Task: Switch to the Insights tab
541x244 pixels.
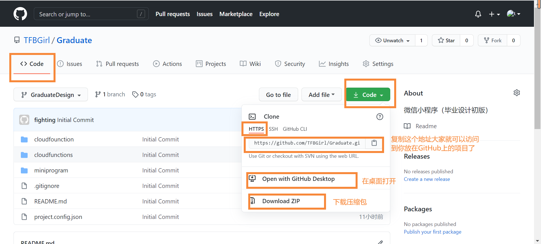Action: pyautogui.click(x=334, y=64)
